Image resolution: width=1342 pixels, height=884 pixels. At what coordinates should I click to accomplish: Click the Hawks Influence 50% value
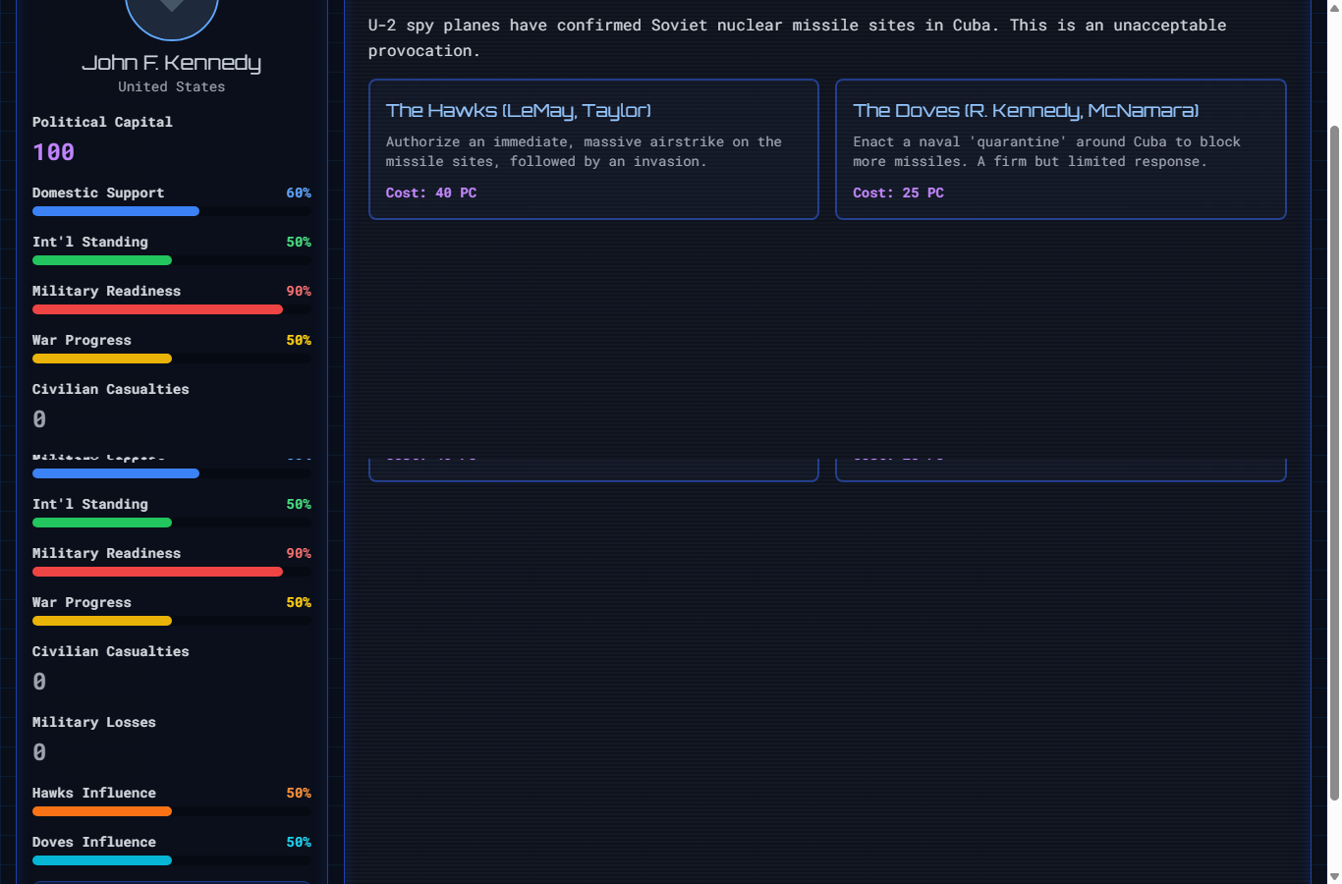click(x=299, y=793)
